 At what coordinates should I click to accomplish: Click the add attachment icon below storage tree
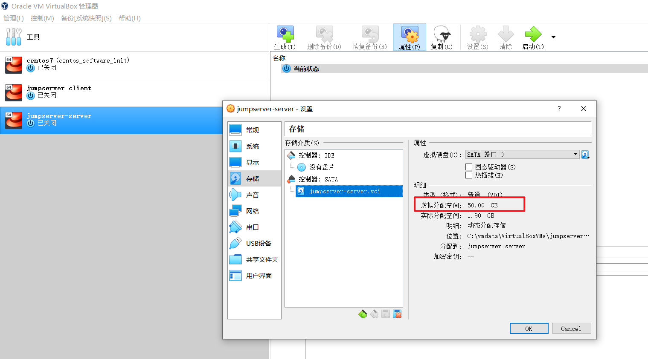(386, 314)
